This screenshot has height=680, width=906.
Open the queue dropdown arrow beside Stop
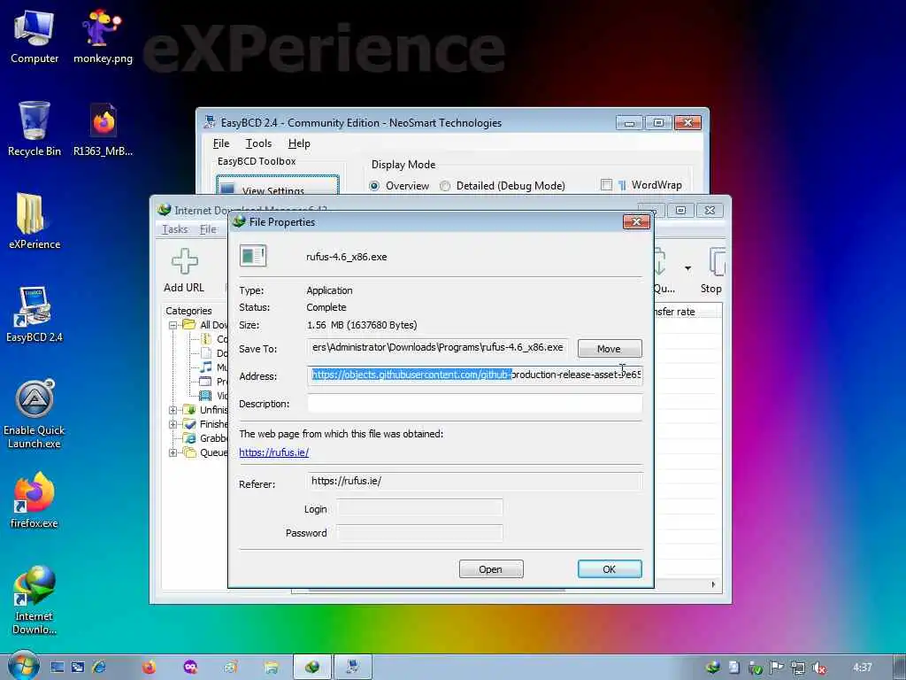coord(687,267)
